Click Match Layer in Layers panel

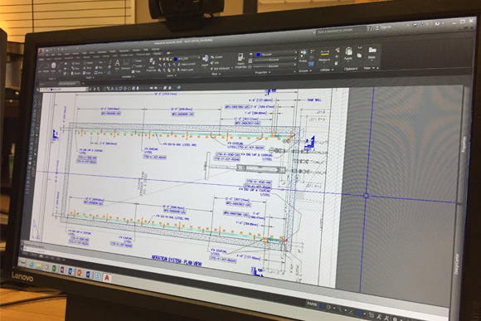click(186, 70)
